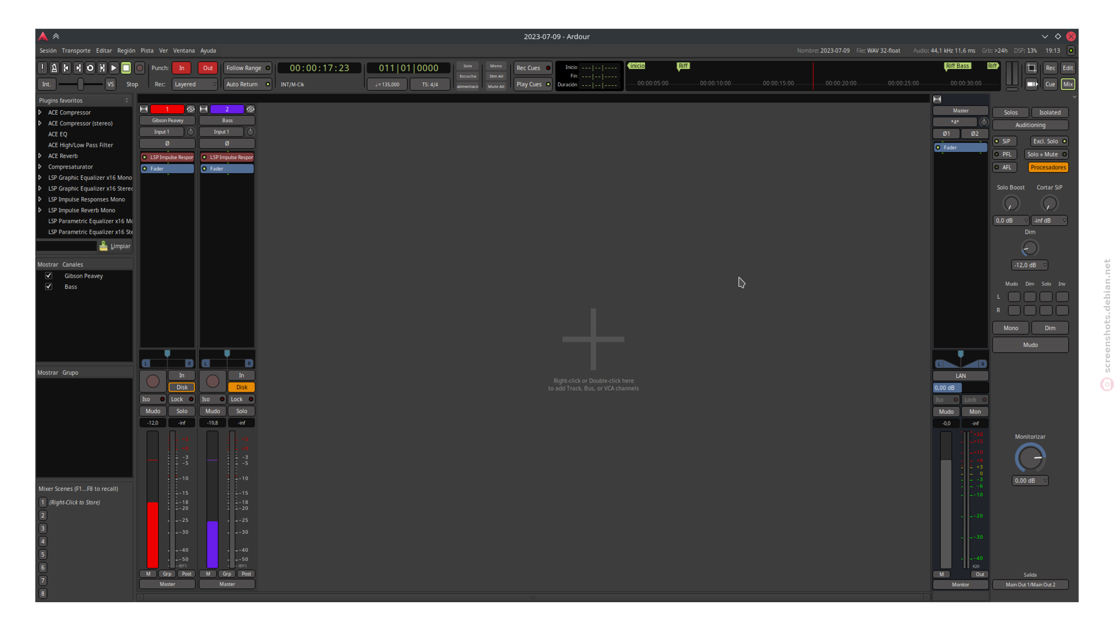Open the Región menu

[126, 51]
